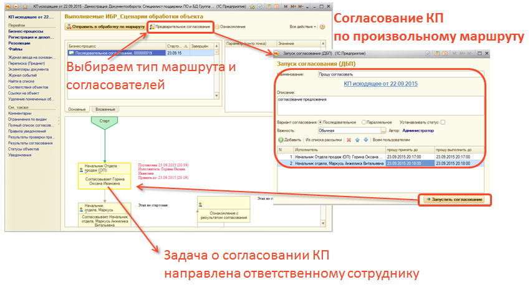Click the green Добавить plus icon
The width and height of the screenshot is (530, 287).
click(281, 140)
